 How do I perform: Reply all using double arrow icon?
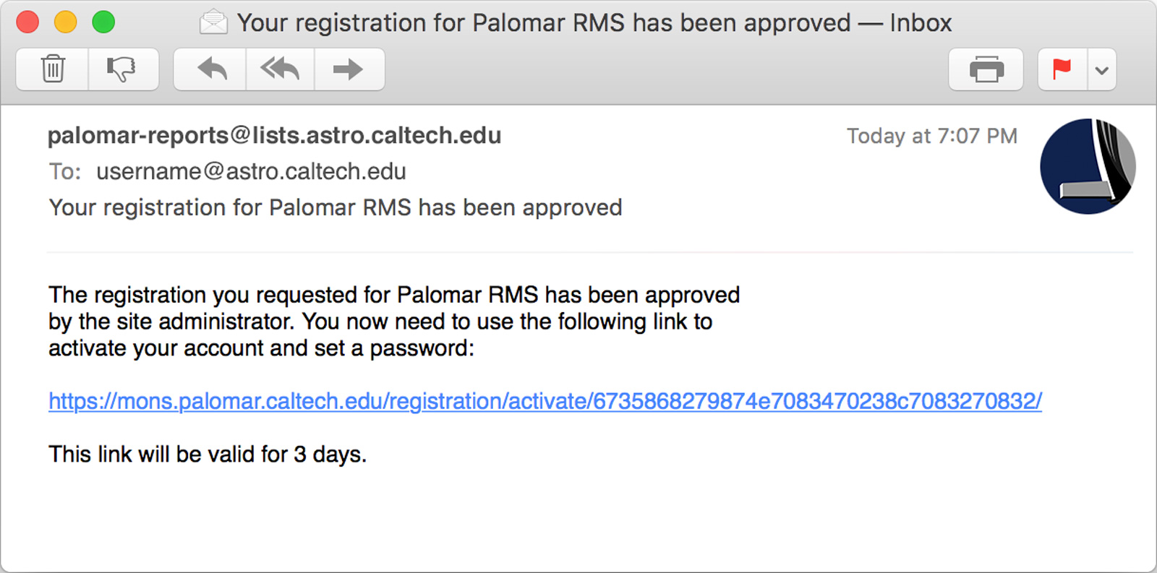pos(281,69)
